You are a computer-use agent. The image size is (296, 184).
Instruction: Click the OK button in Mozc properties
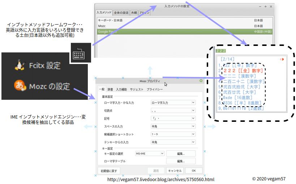[194, 171]
